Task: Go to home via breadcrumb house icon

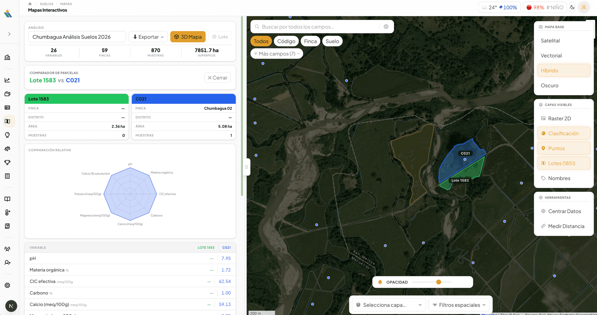Action: click(x=30, y=4)
